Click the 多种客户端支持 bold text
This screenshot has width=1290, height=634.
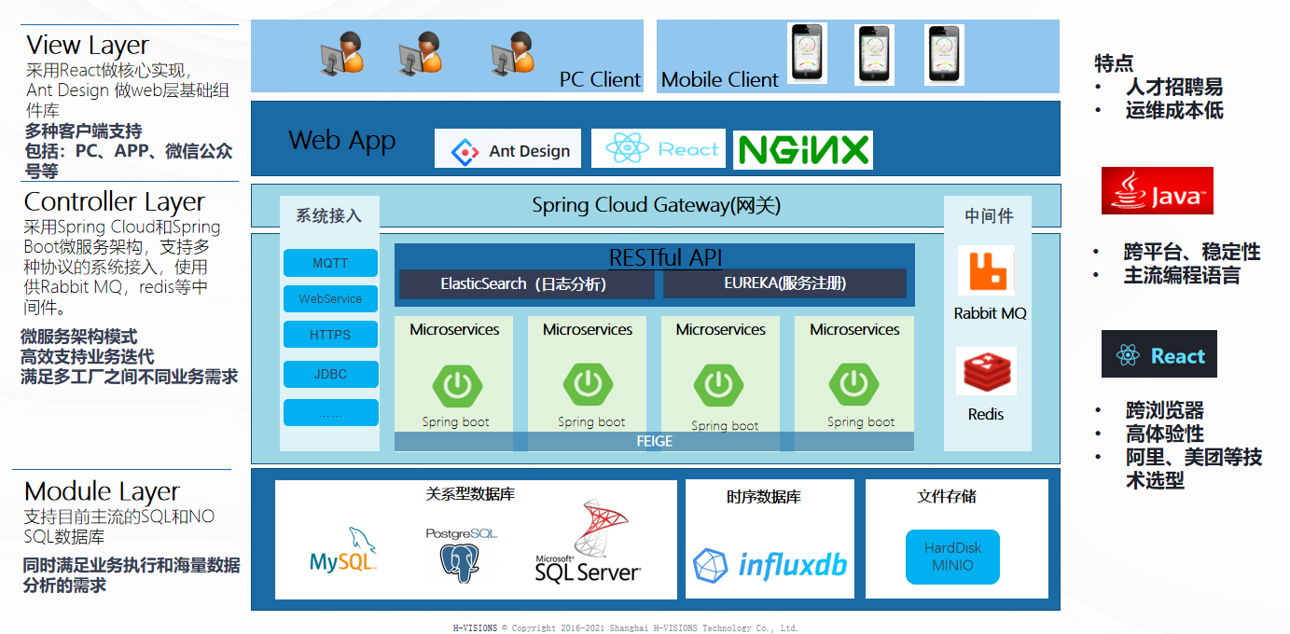tap(83, 131)
